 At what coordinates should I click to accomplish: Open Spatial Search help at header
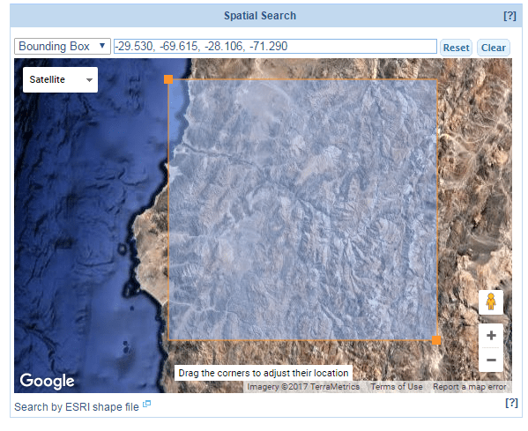(509, 16)
